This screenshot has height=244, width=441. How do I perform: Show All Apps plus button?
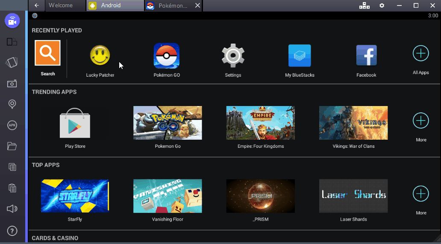[x=421, y=53]
